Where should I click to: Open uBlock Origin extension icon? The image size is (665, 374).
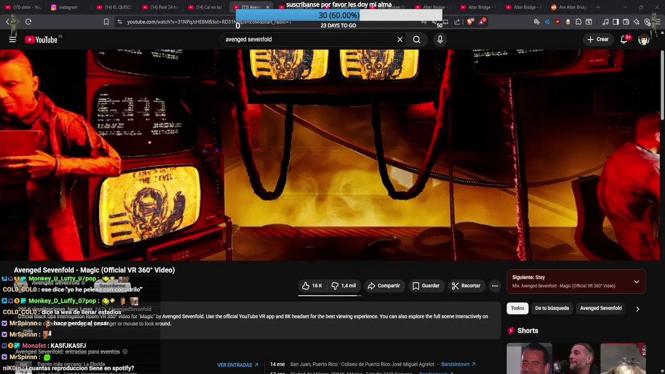click(557, 22)
